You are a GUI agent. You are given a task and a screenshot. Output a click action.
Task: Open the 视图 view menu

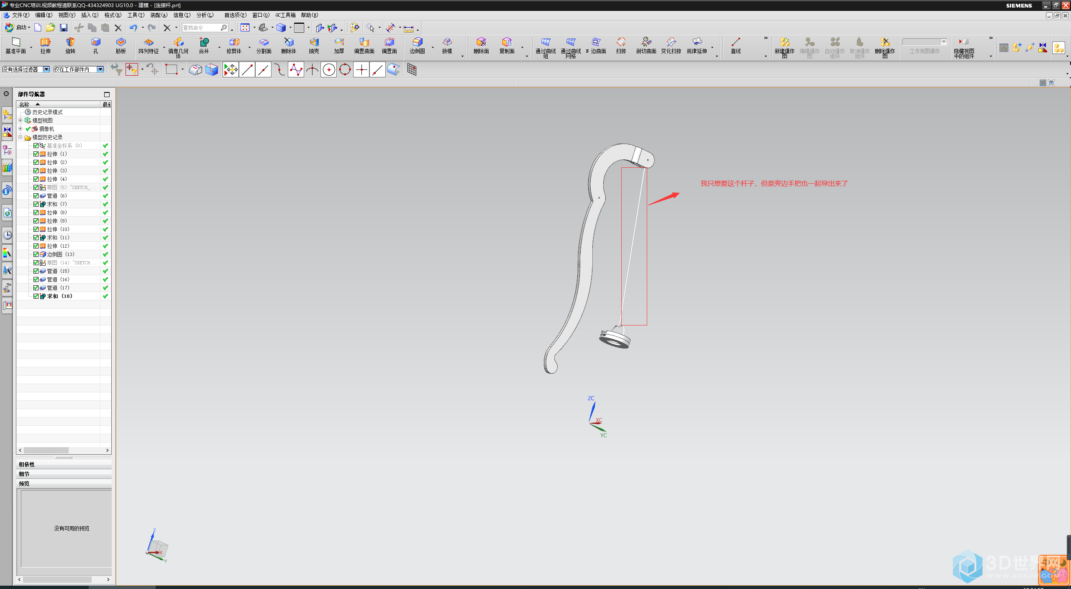coord(67,15)
